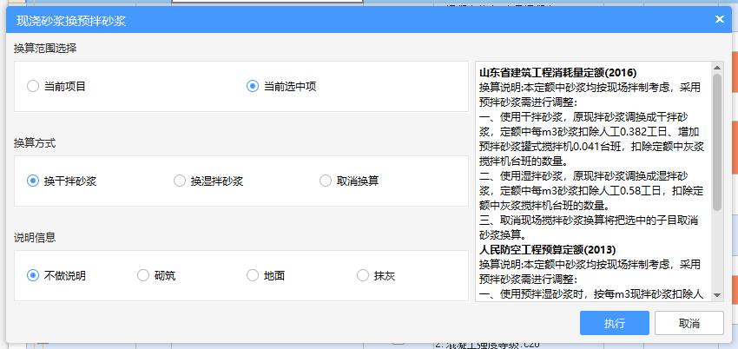Click the 执行 button

pos(614,323)
